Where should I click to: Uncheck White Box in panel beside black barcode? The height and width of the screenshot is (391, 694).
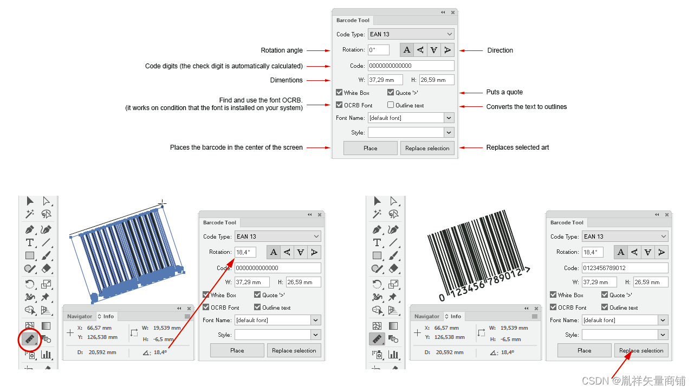(x=553, y=295)
